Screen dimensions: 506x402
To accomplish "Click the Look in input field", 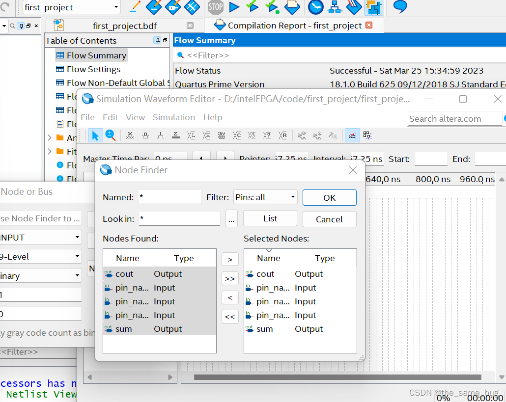I will click(179, 219).
